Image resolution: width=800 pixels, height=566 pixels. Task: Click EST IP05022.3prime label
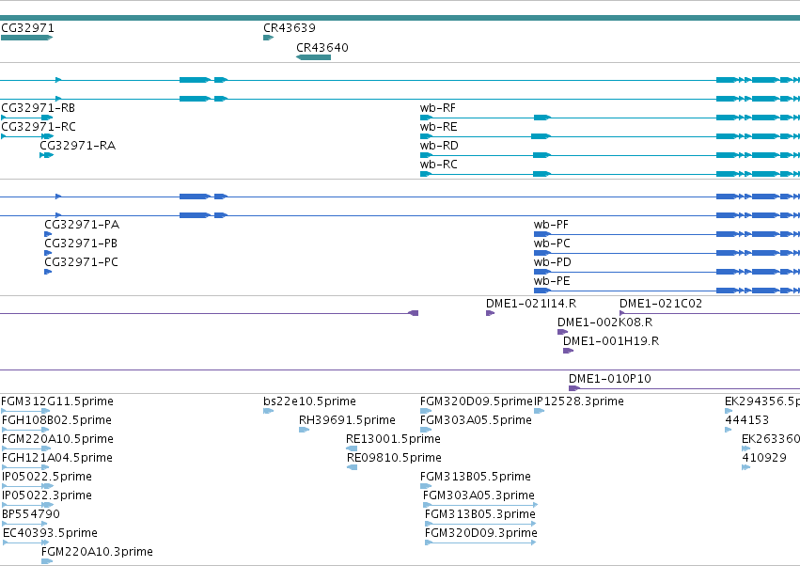[x=47, y=495]
